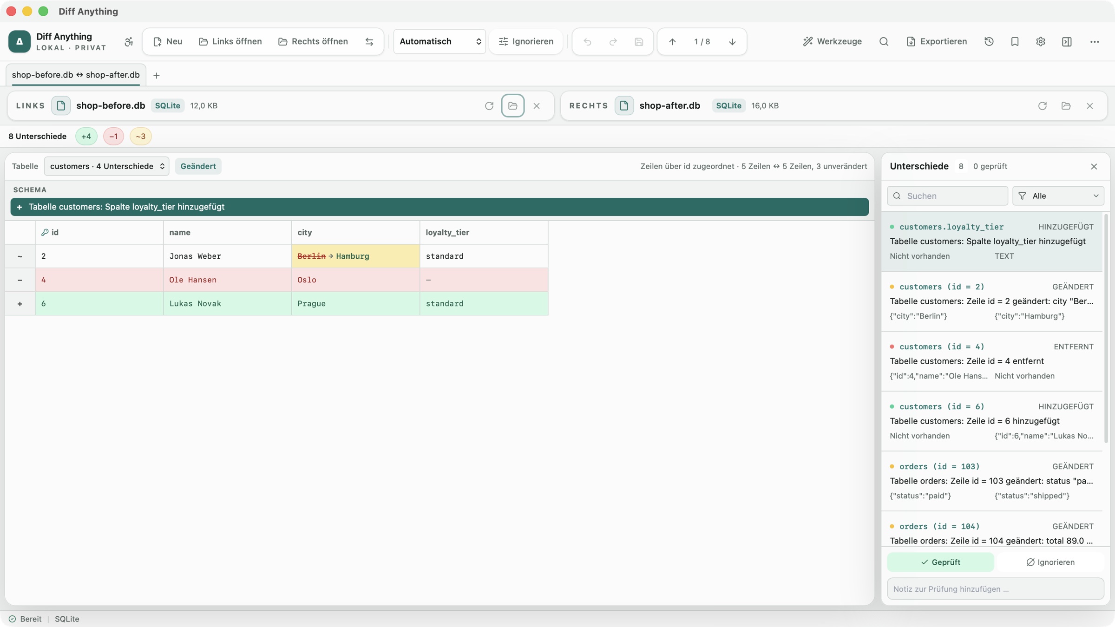Reload shop-after.db with refresh icon
This screenshot has height=627, width=1115.
1043,106
